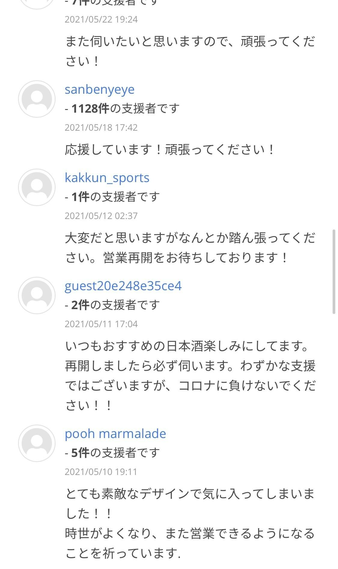Click sanbenyeye's profile avatar icon
Viewport: 338px width, 569px height.
37,99
